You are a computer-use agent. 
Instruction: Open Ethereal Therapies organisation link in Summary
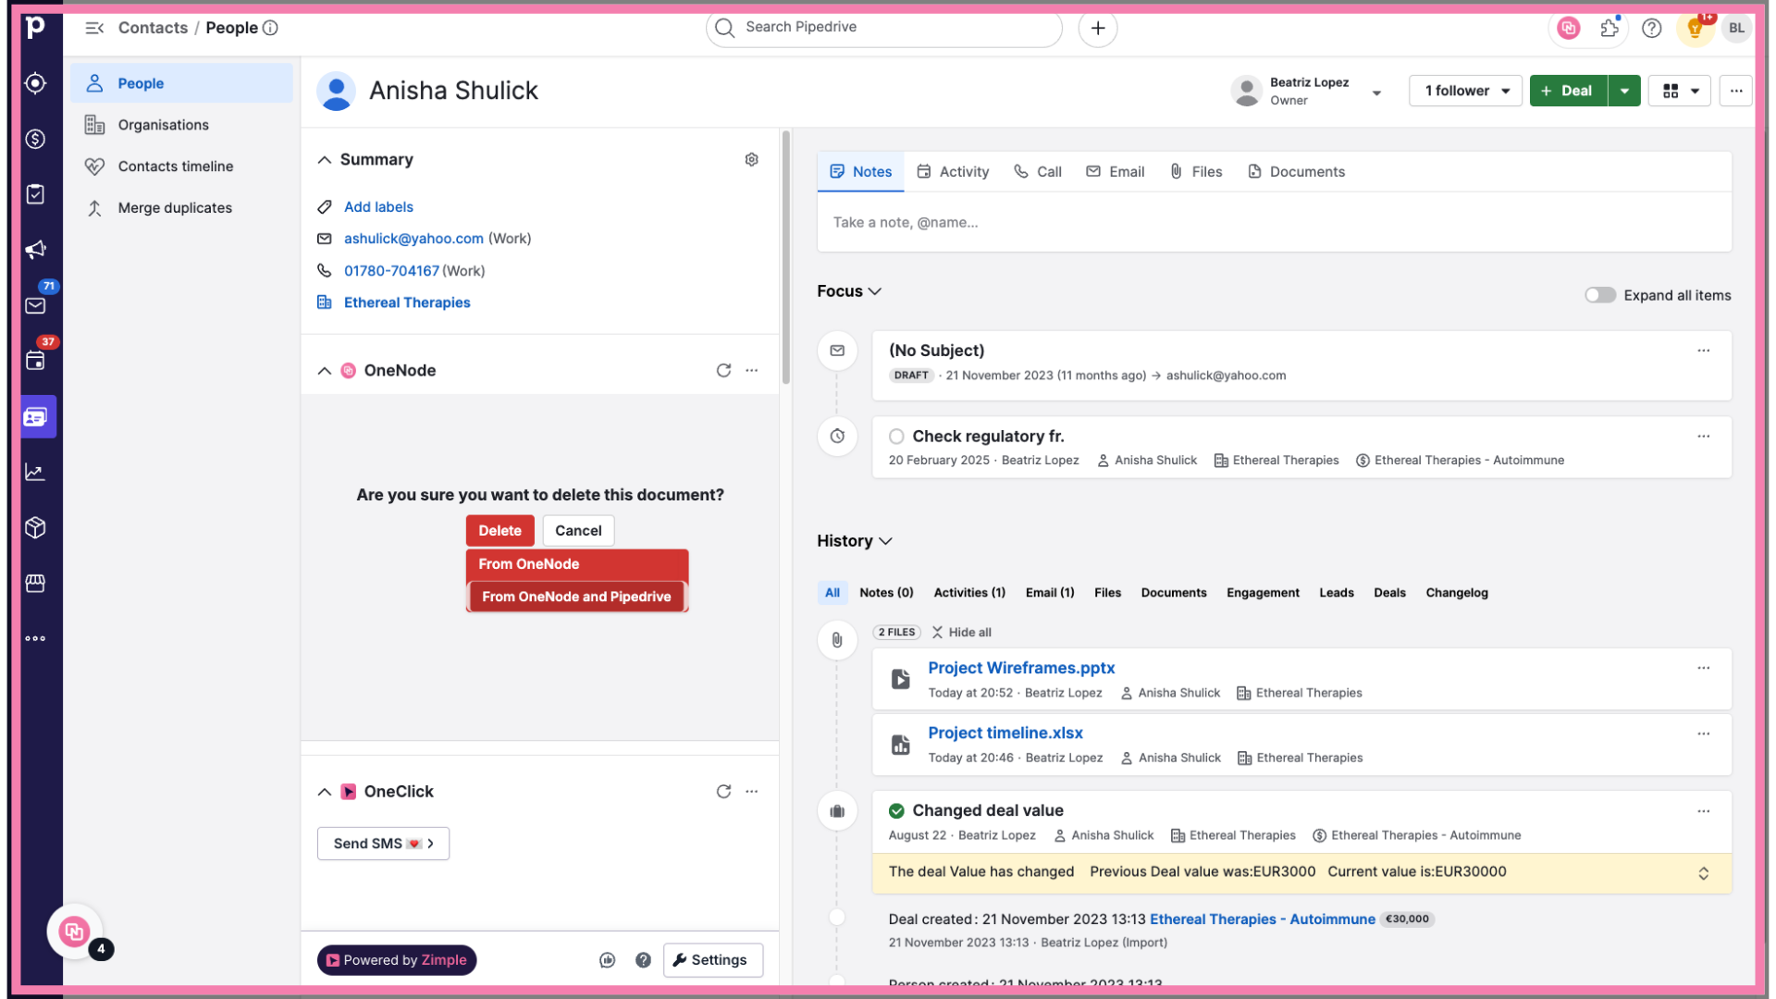407,302
